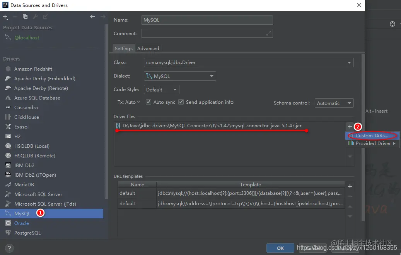Viewport: 401px width, 255px height.
Task: Focus the Comment input field
Action: (x=207, y=34)
